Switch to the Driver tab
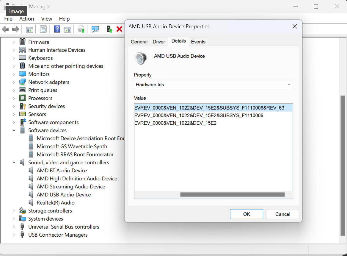This screenshot has height=256, width=347. click(x=159, y=42)
